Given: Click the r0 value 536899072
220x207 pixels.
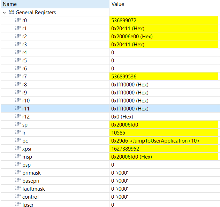Looking at the screenshot, I should 123,21.
